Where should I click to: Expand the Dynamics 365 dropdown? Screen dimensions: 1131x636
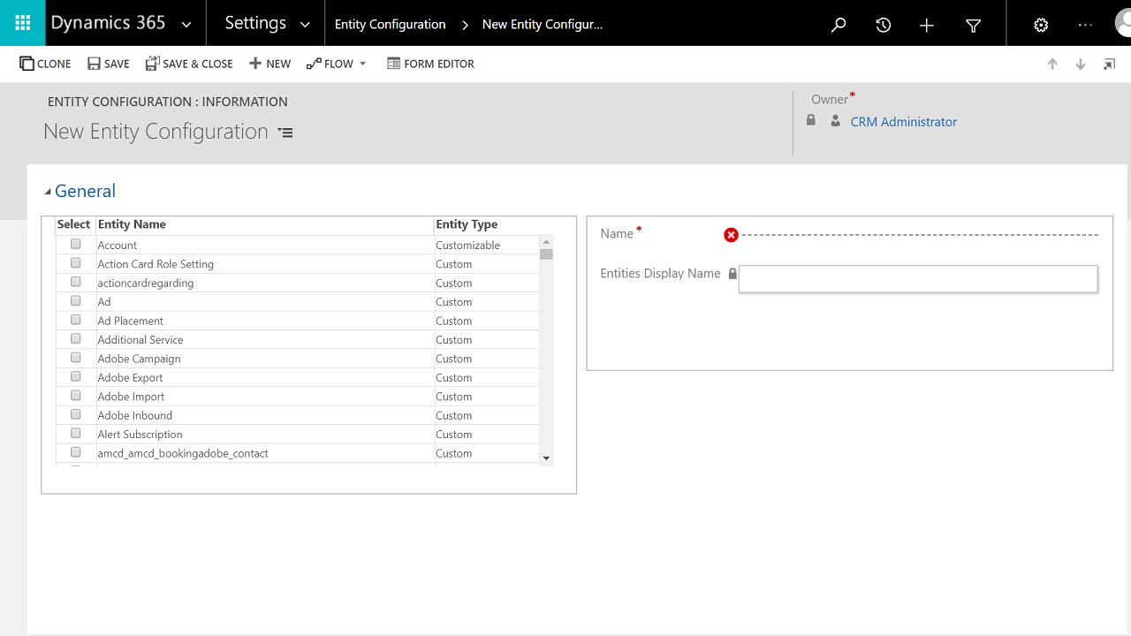[186, 25]
